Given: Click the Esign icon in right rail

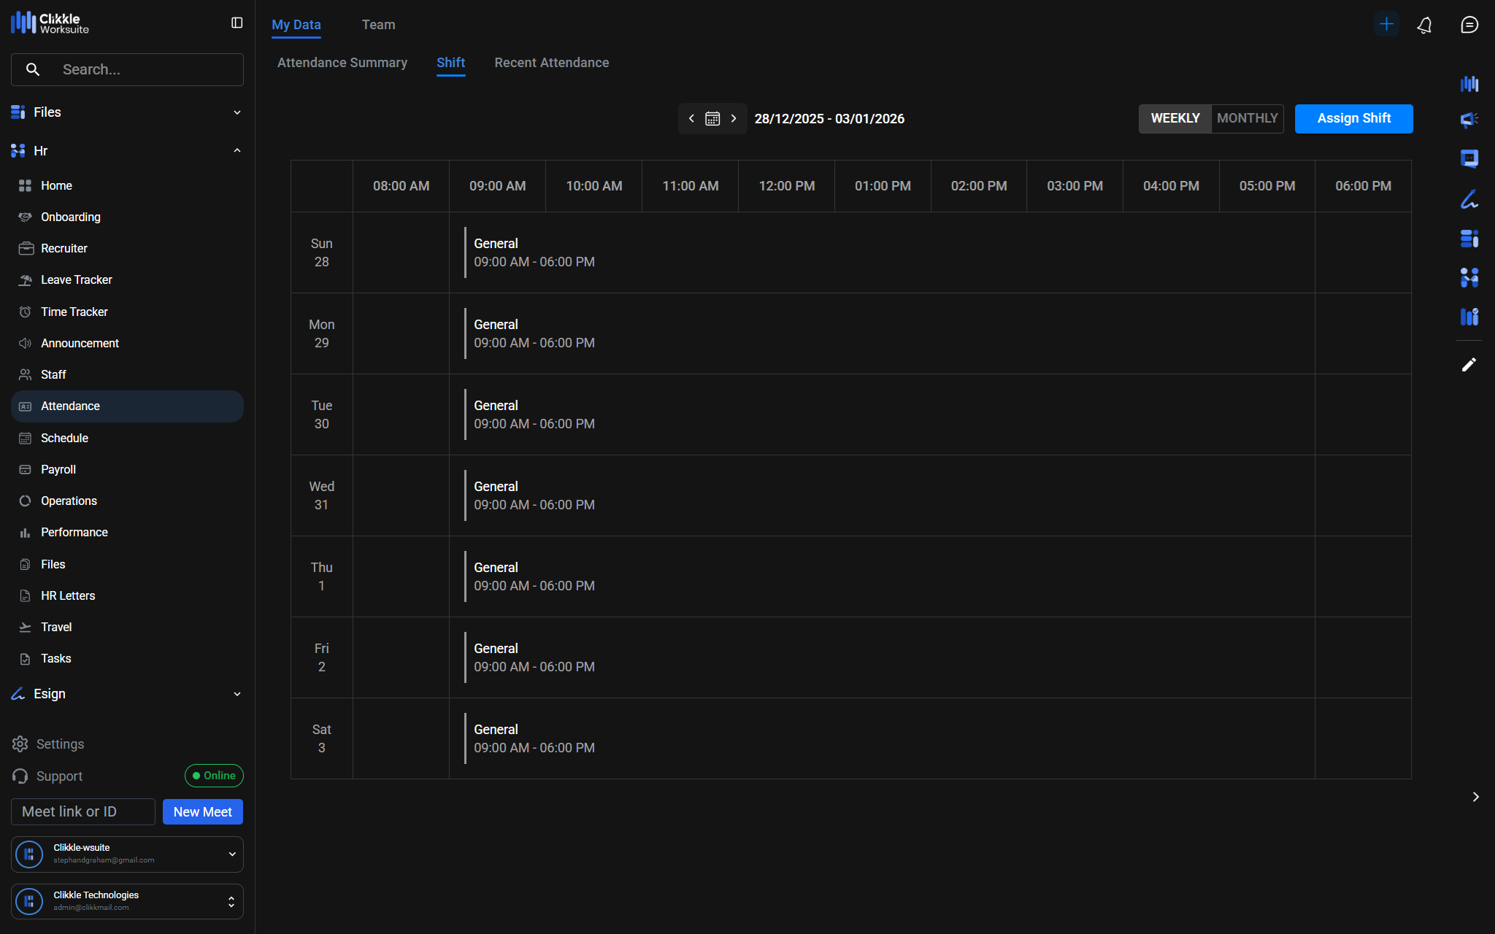Looking at the screenshot, I should pyautogui.click(x=1469, y=199).
